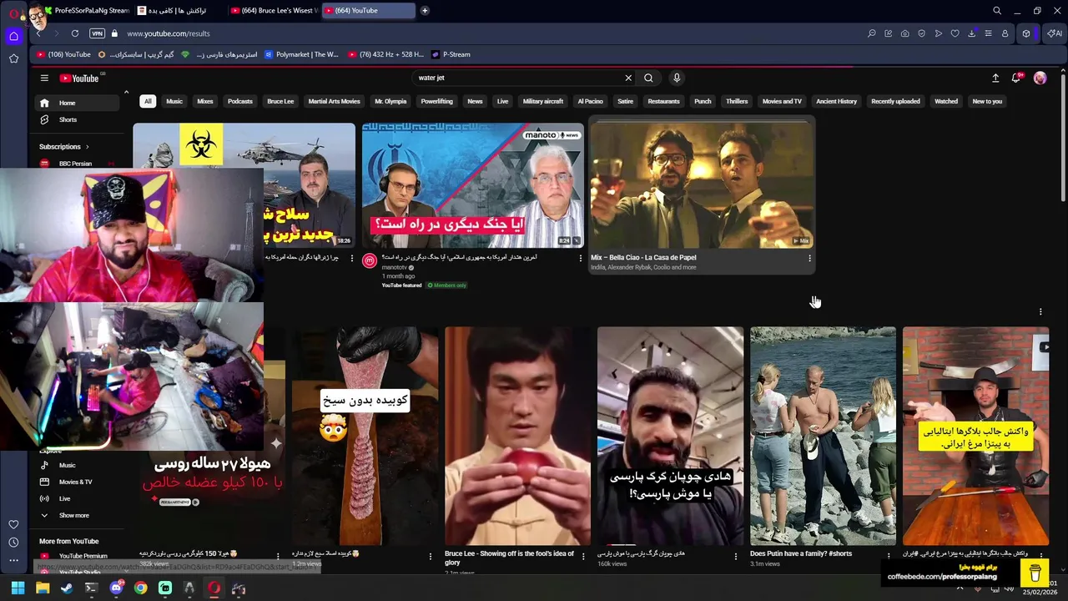Viewport: 1068px width, 601px height.
Task: Go to YouTube home via the logo
Action: (80, 78)
